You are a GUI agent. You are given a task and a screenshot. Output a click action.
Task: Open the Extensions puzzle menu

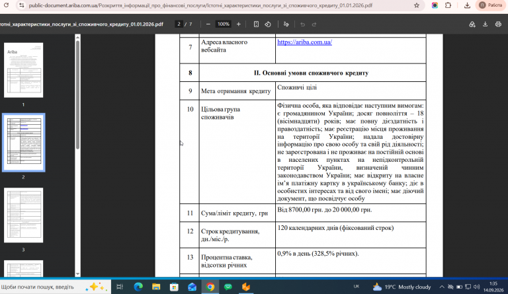pyautogui.click(x=448, y=5)
